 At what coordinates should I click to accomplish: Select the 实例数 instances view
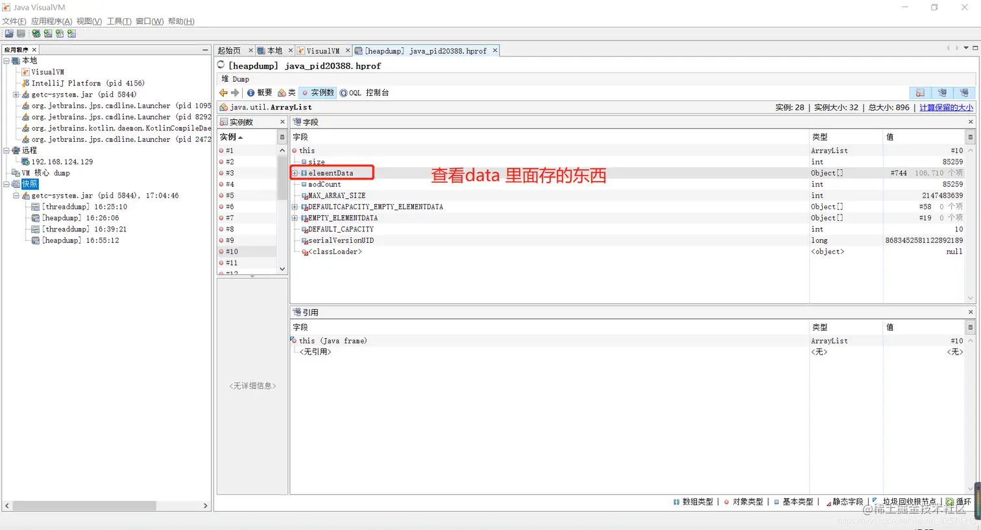318,93
